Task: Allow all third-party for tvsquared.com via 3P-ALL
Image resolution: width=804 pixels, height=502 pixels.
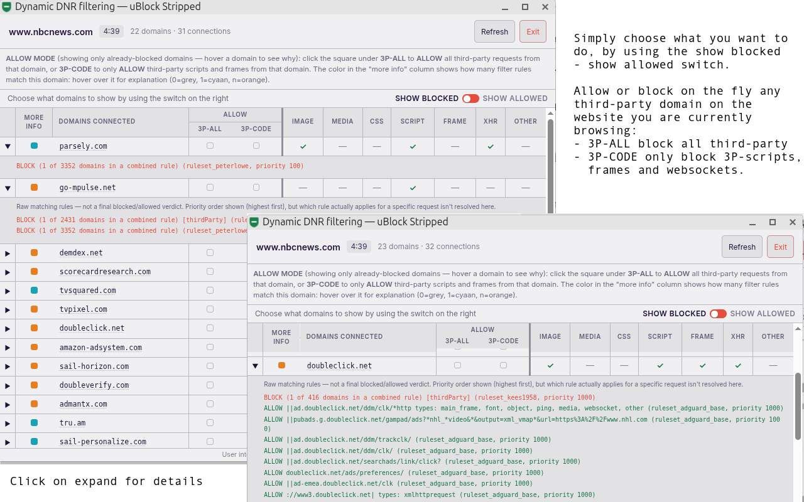Action: pyautogui.click(x=210, y=290)
